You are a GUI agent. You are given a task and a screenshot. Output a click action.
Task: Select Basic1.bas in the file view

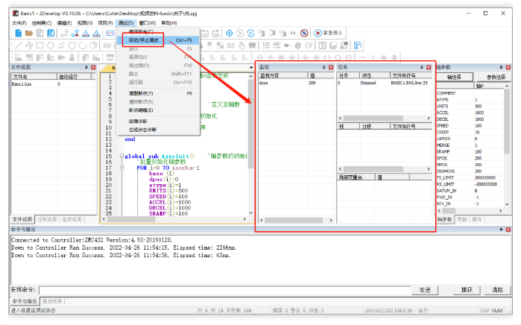22,84
